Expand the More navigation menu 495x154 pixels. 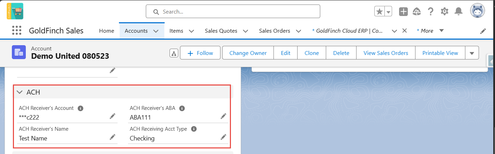(441, 31)
